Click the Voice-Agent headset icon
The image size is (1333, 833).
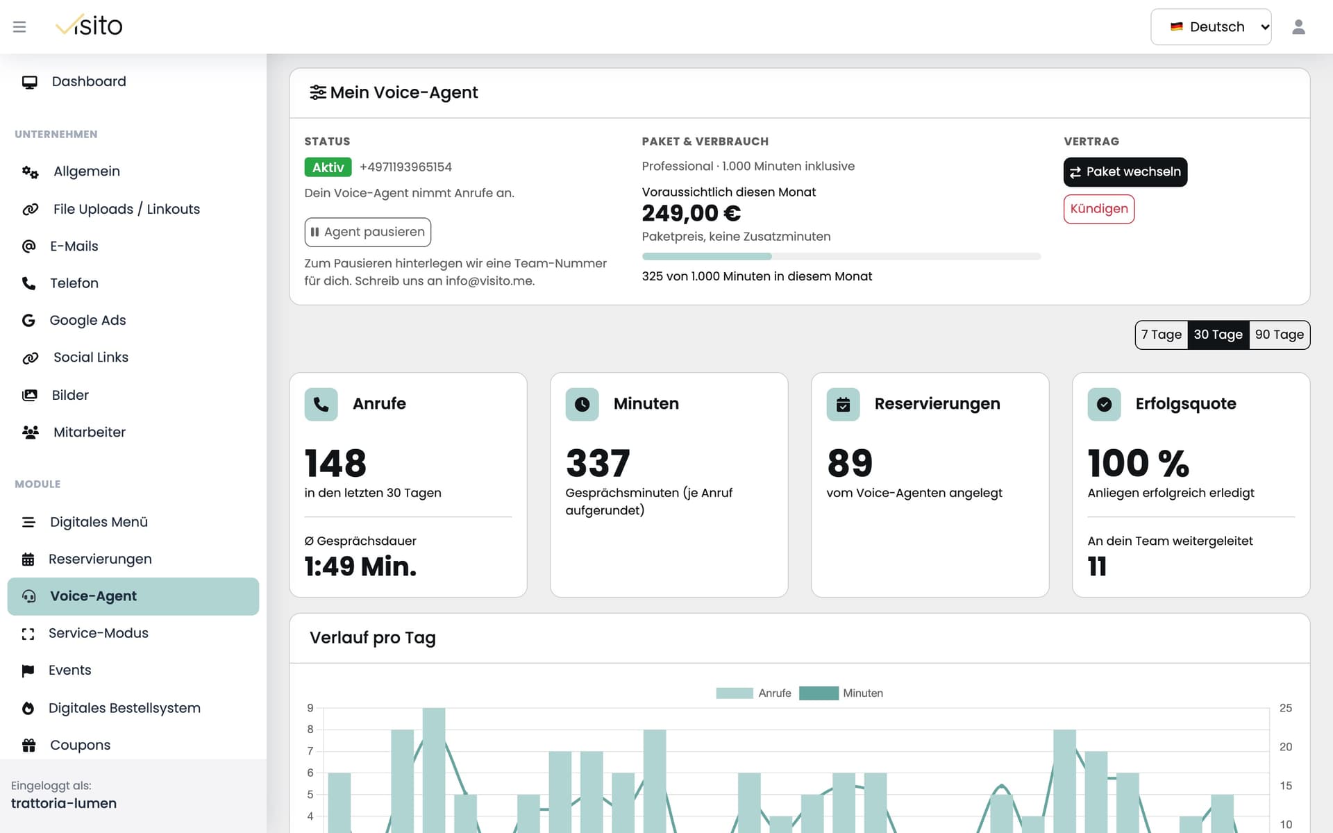tap(28, 596)
